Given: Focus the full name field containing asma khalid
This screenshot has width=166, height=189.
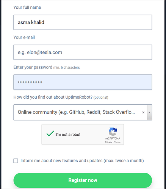Looking at the screenshot, I should (83, 22).
